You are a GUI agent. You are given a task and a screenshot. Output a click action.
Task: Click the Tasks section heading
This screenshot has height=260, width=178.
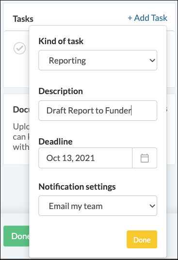pos(23,19)
